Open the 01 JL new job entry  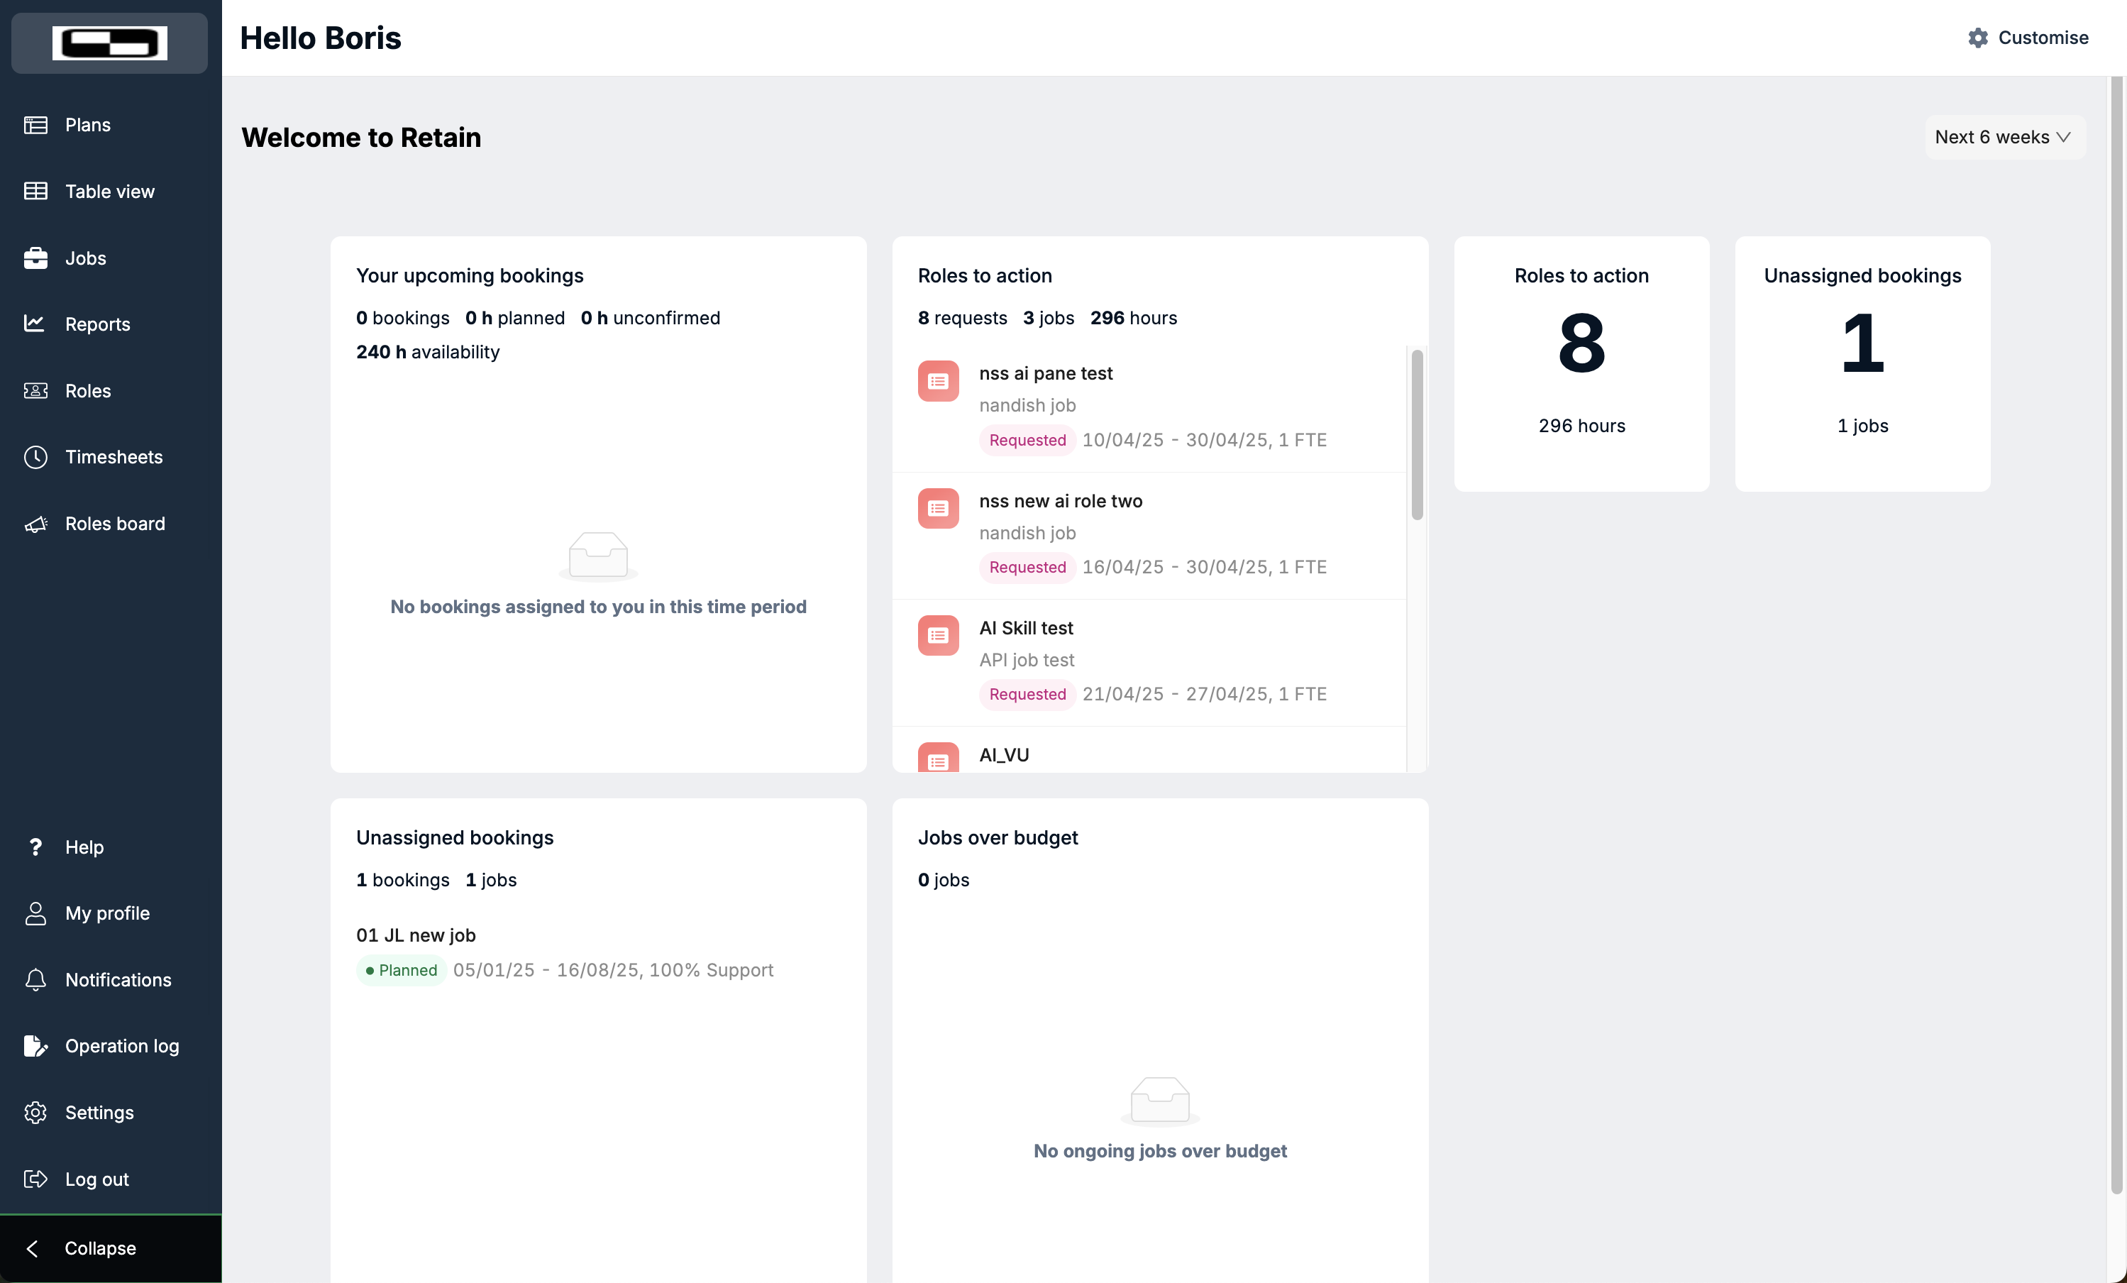pyautogui.click(x=416, y=935)
